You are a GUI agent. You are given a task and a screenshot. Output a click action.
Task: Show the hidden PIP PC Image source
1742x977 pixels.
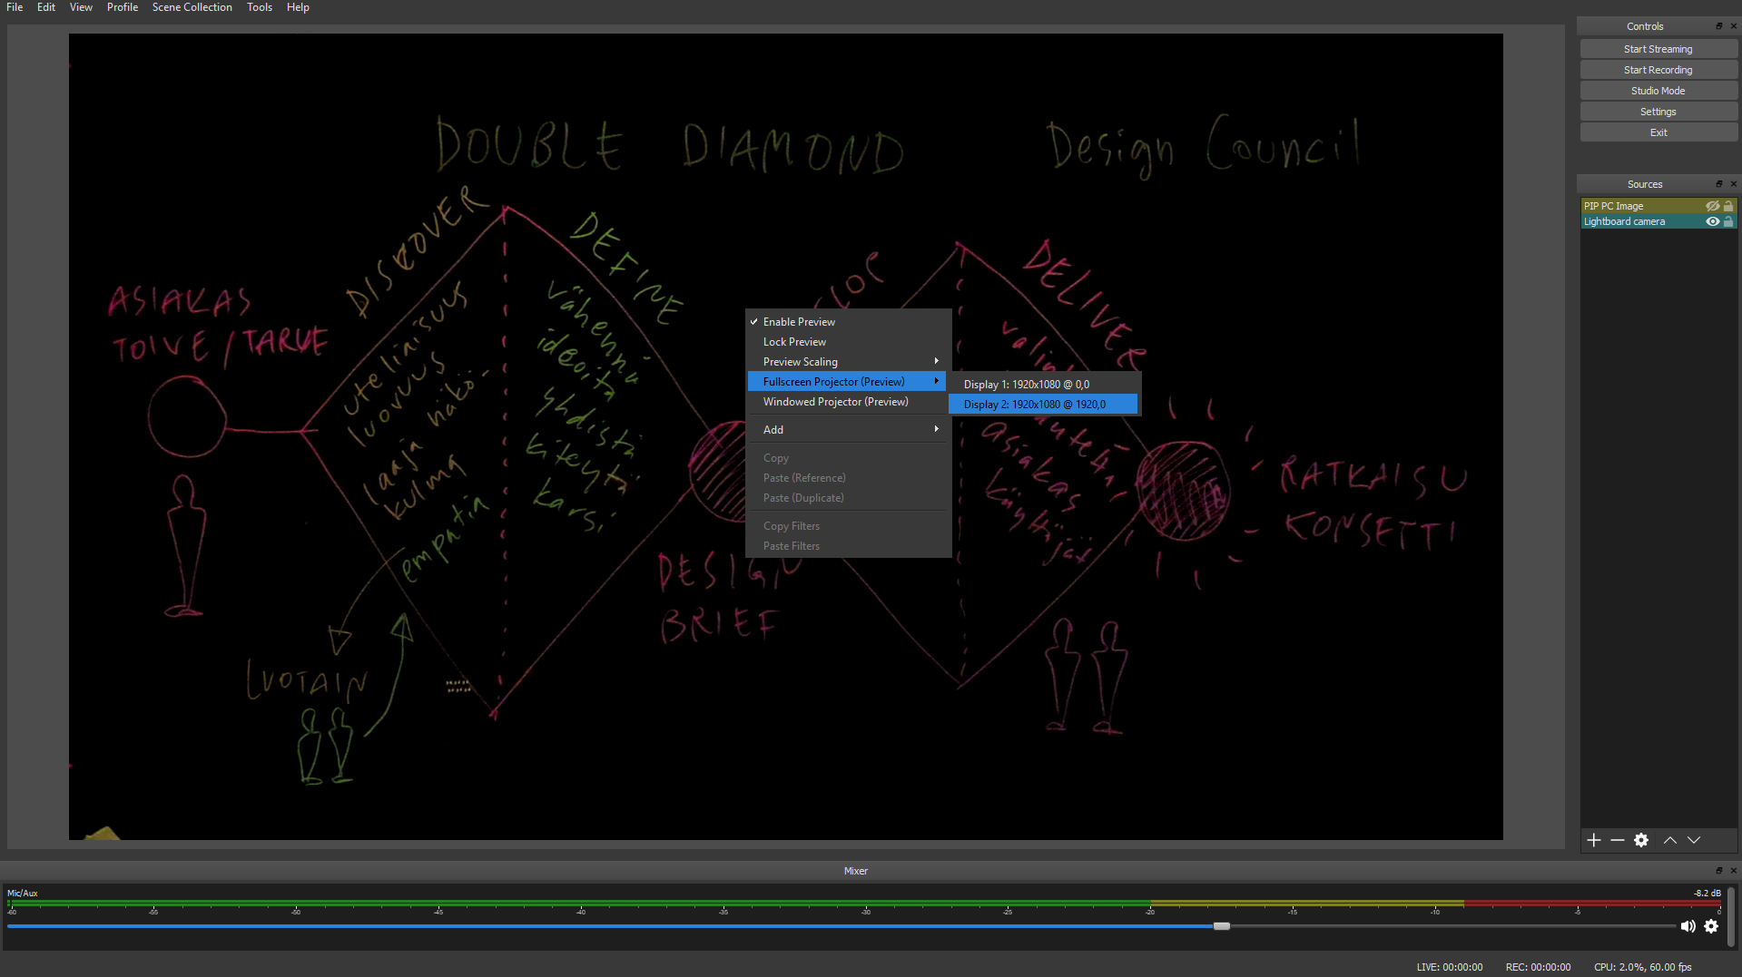coord(1712,206)
